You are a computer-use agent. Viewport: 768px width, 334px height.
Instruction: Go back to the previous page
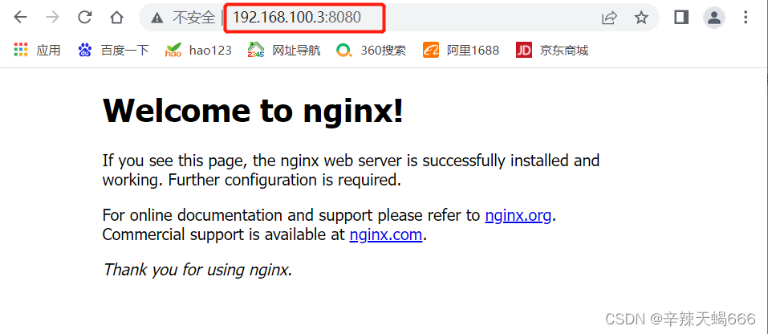(20, 18)
